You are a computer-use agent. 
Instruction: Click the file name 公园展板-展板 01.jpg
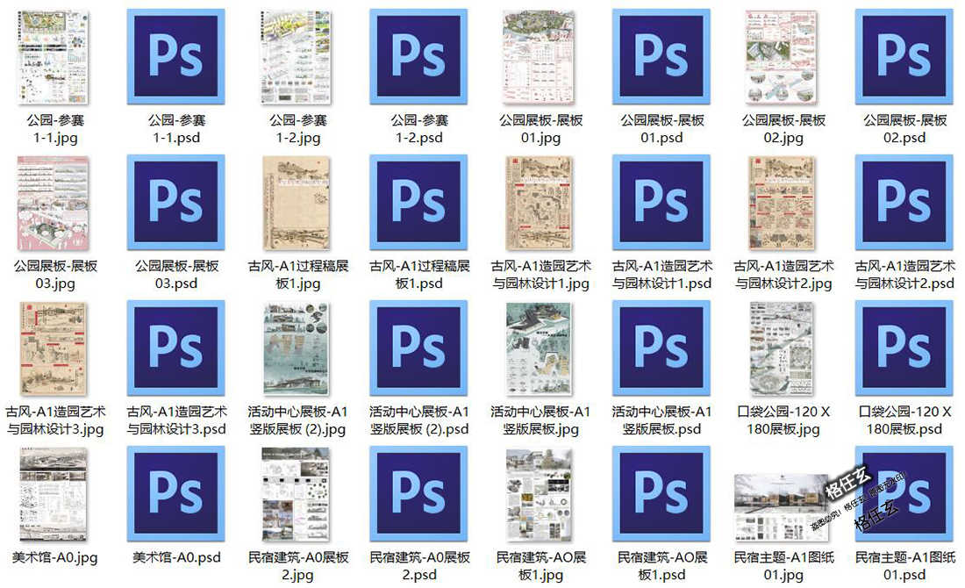(540, 129)
